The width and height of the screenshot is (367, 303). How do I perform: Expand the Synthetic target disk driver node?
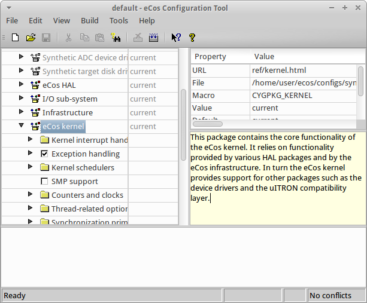click(22, 70)
